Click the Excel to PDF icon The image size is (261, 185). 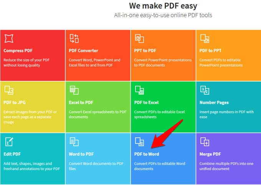74,90
